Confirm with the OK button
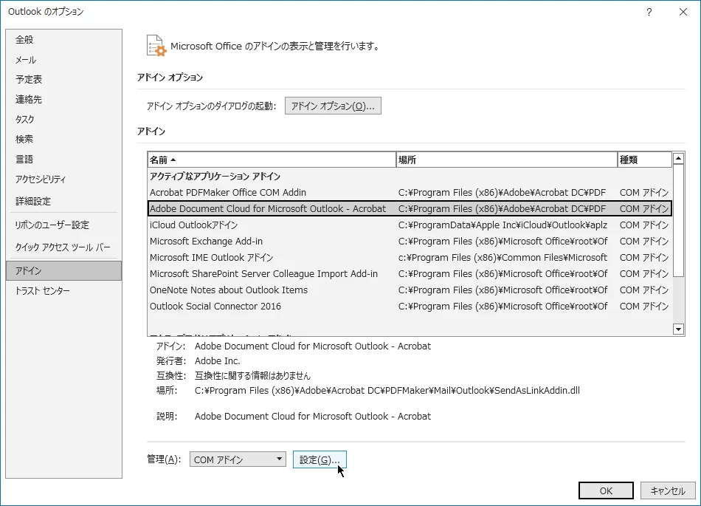Image resolution: width=701 pixels, height=506 pixels. [606, 490]
